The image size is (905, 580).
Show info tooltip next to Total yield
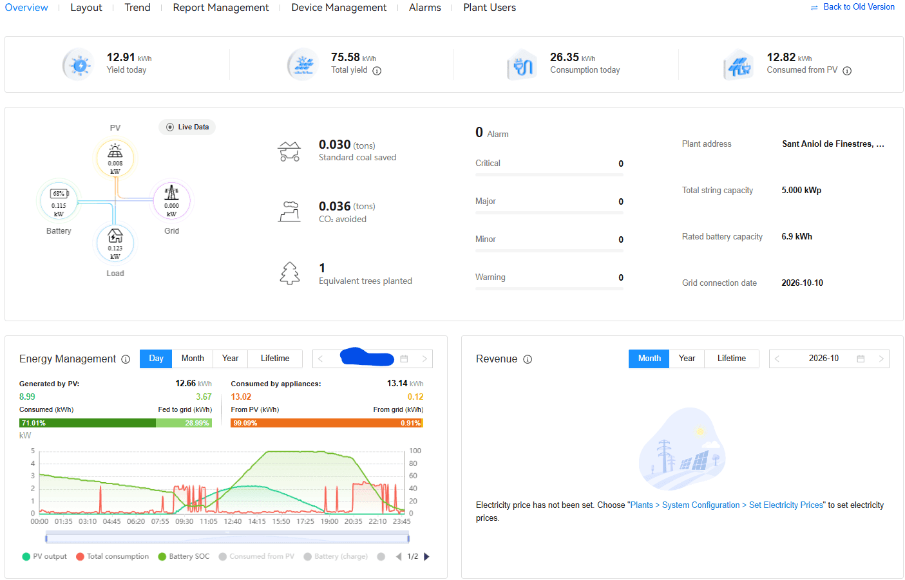(x=377, y=71)
